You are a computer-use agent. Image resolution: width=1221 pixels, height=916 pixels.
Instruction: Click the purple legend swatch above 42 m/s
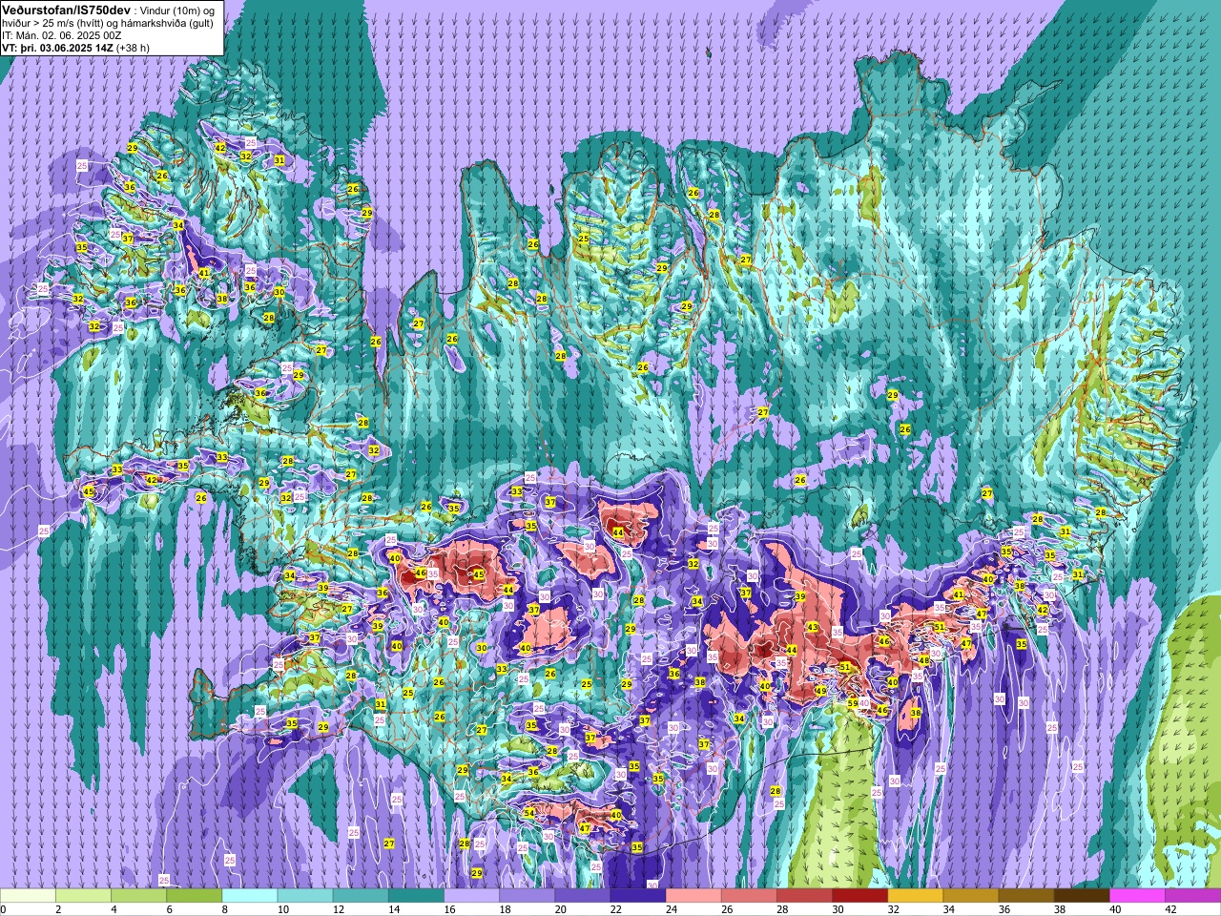pos(1193,896)
